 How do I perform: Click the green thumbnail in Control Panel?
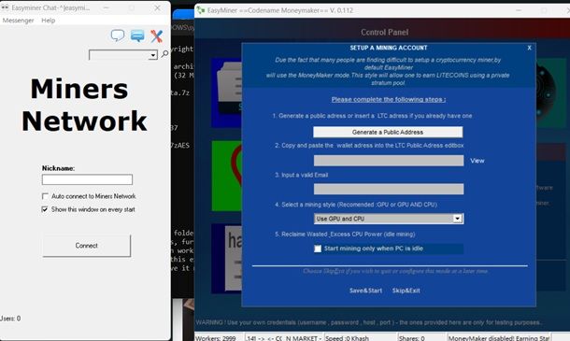[x=227, y=176]
